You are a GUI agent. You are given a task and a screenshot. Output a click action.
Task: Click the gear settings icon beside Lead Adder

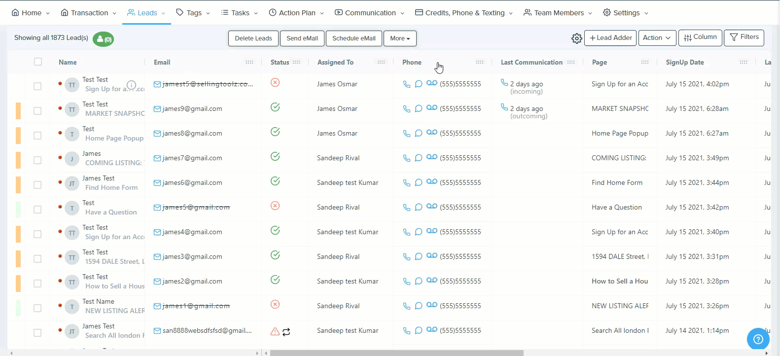point(576,38)
